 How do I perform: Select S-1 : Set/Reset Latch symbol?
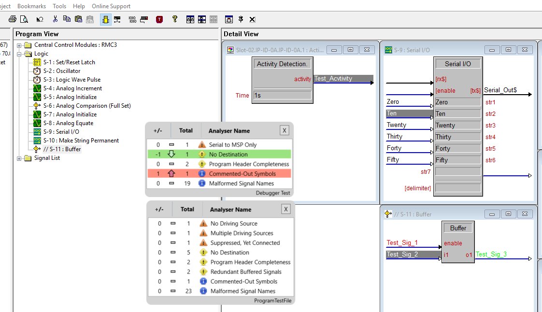coord(69,62)
